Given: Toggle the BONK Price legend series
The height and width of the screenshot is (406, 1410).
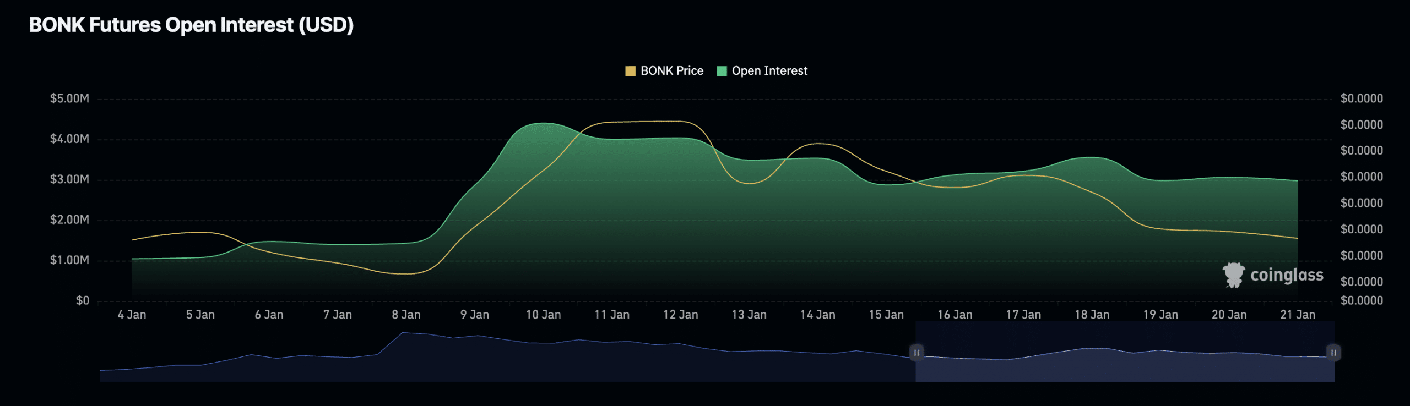Looking at the screenshot, I should (x=664, y=71).
